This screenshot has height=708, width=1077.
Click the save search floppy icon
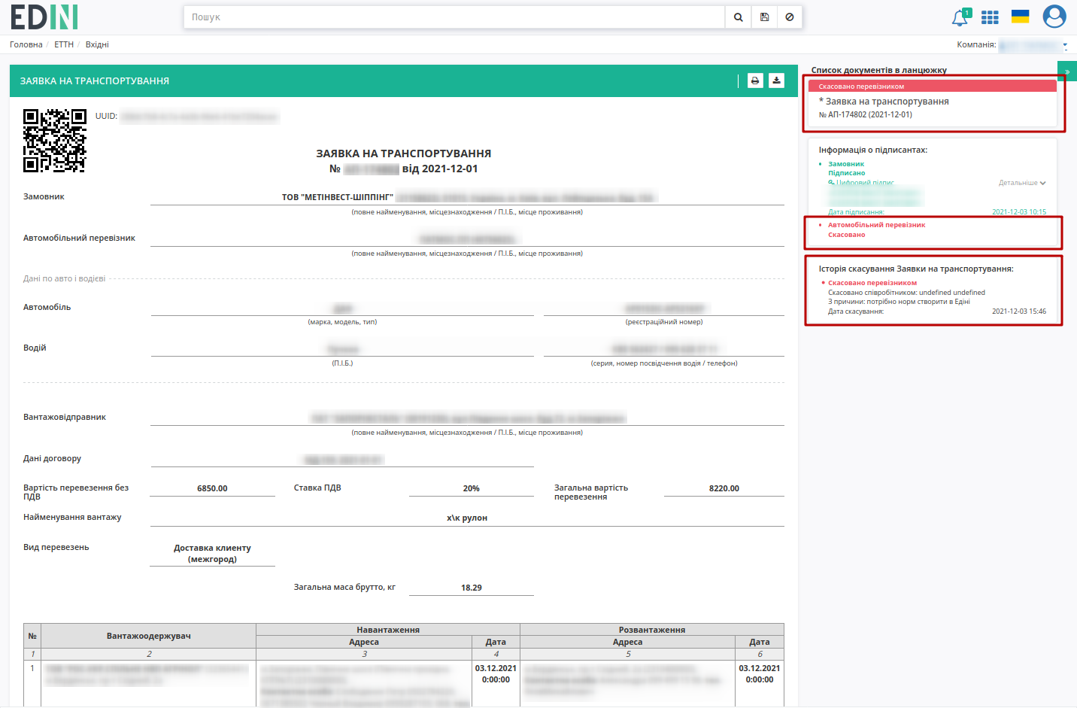pyautogui.click(x=764, y=17)
